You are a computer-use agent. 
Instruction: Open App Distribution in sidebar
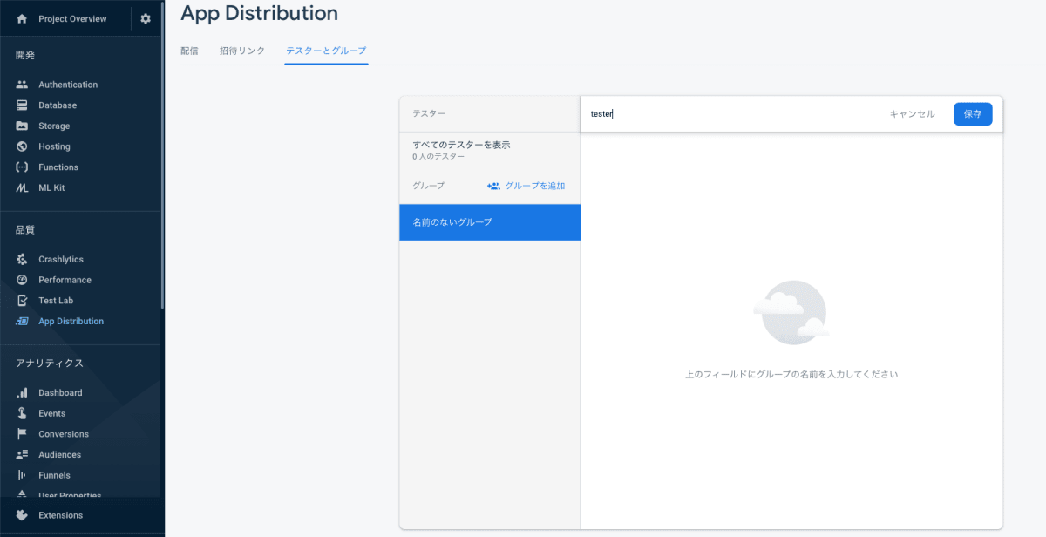71,322
